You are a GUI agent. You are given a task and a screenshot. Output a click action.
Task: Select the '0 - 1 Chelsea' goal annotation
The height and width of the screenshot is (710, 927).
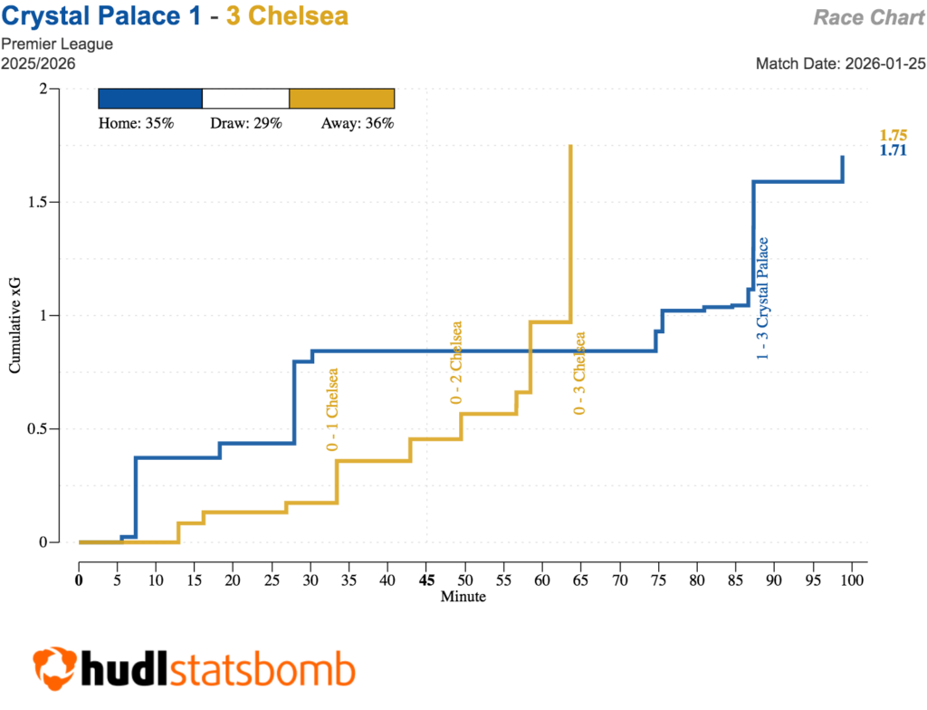(x=333, y=409)
